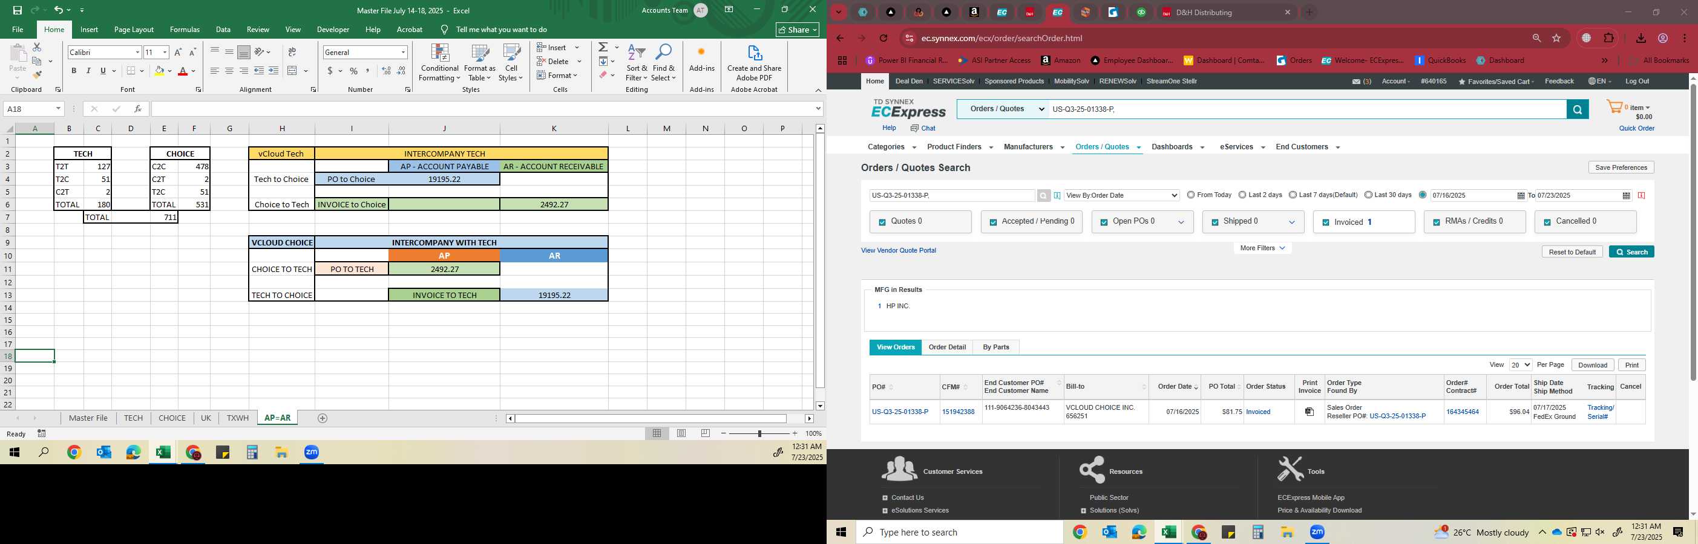Screen dimensions: 1698x544
Task: Bookmark this page with star icon
Action: (x=1557, y=38)
